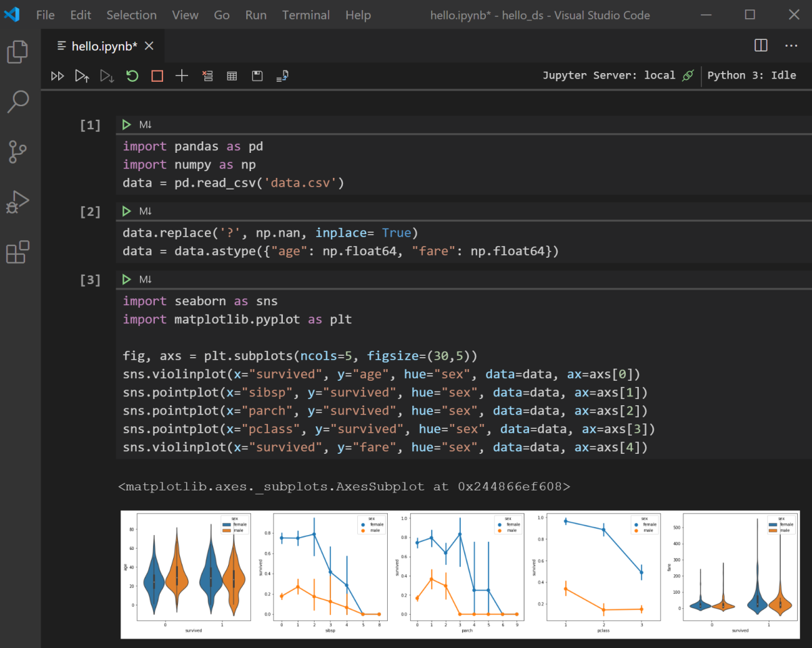The image size is (812, 648).
Task: Clear all cell outputs
Action: pos(207,76)
